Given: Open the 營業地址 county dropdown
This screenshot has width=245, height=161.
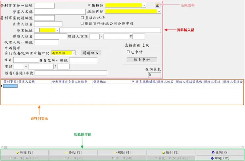Looking at the screenshot, I should coord(57,30).
